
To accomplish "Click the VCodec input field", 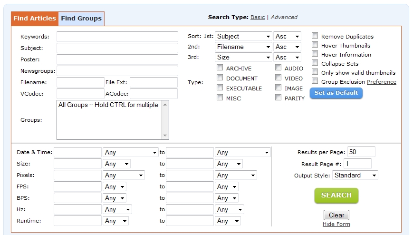I will [80, 94].
